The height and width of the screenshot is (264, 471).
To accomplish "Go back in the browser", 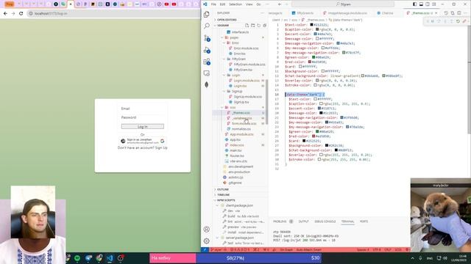I will (x=5, y=13).
